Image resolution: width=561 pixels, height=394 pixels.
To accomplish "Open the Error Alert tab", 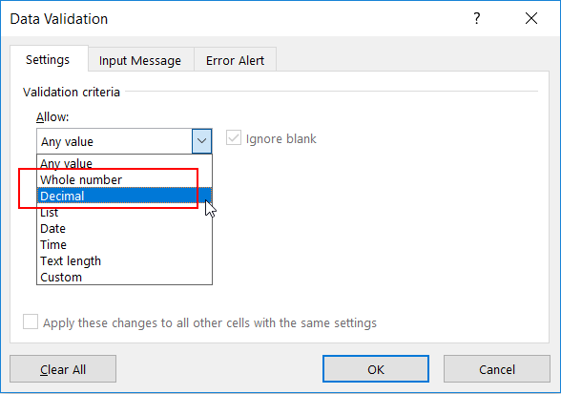I will pos(235,60).
